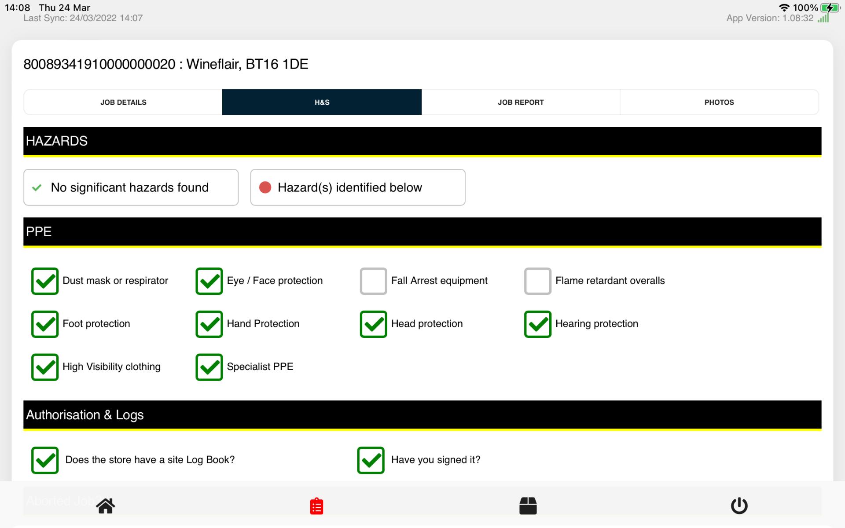Viewport: 845px width, 528px height.
Task: Toggle site Log Book checkbox
Action: coord(45,460)
